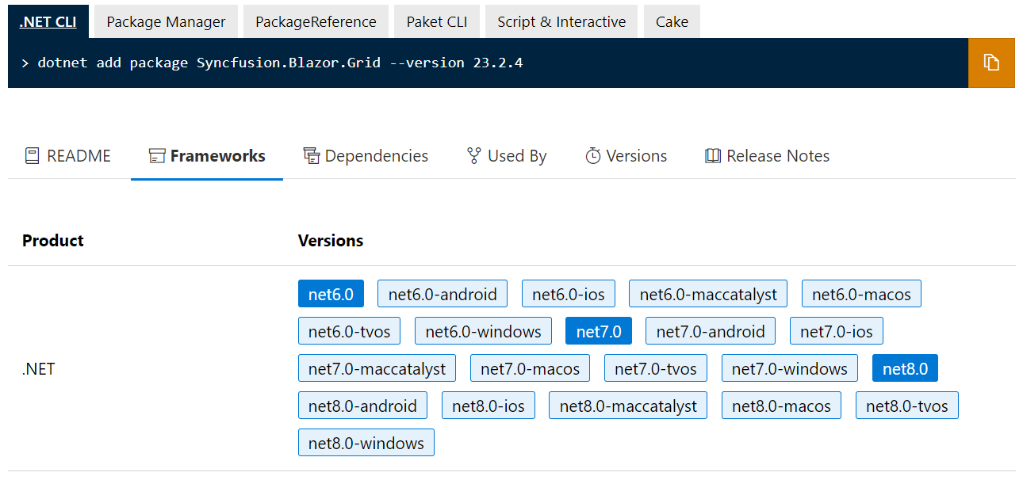Click the README document icon
The image size is (1023, 480).
click(x=31, y=155)
